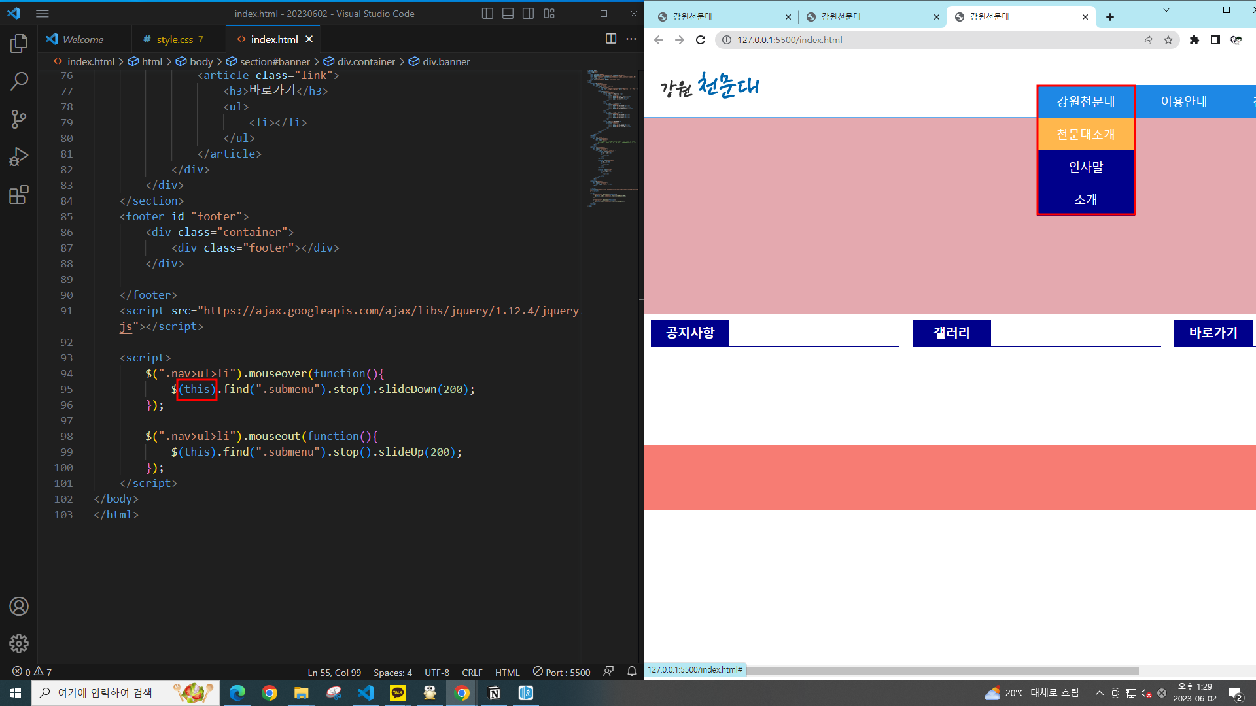The image size is (1256, 706).
Task: Click Port : 5500 Live Server button
Action: [561, 672]
